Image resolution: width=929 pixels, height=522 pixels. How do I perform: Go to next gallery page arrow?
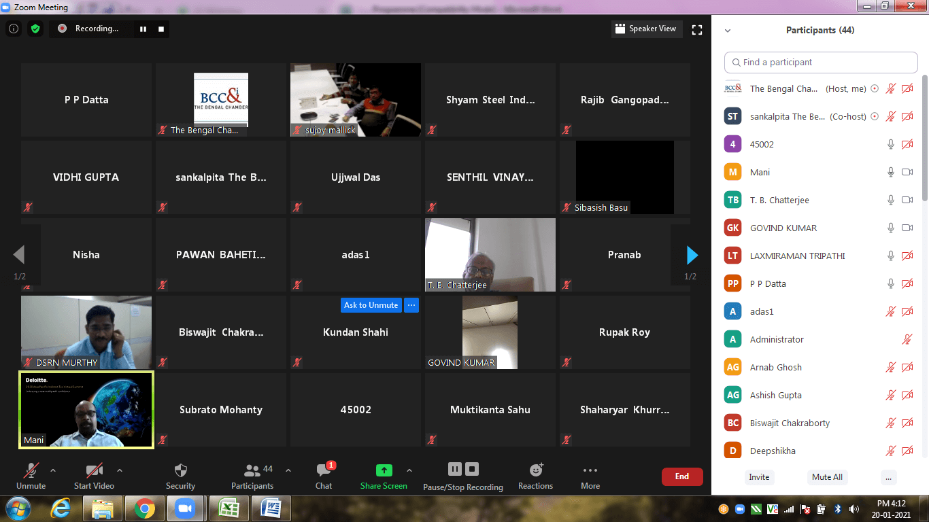point(692,255)
